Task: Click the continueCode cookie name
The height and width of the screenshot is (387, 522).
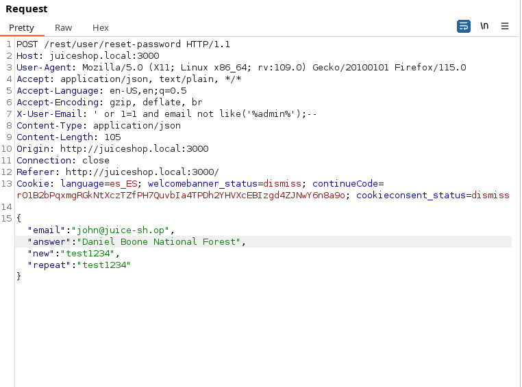Action: tap(345, 184)
